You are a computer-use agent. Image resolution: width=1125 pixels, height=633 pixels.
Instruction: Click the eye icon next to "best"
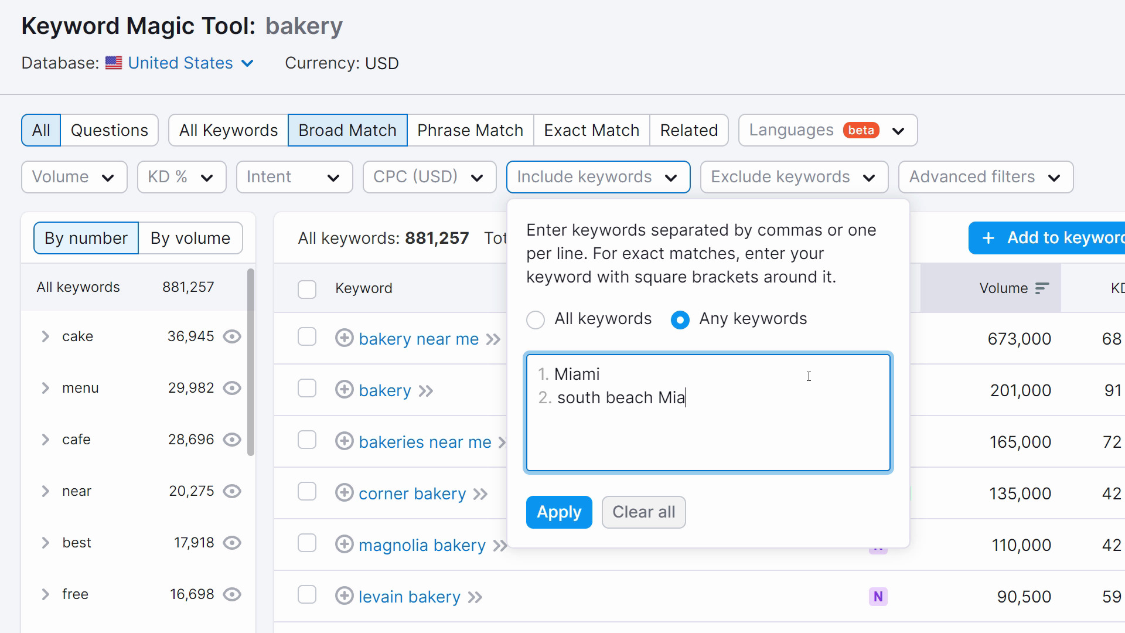[232, 543]
